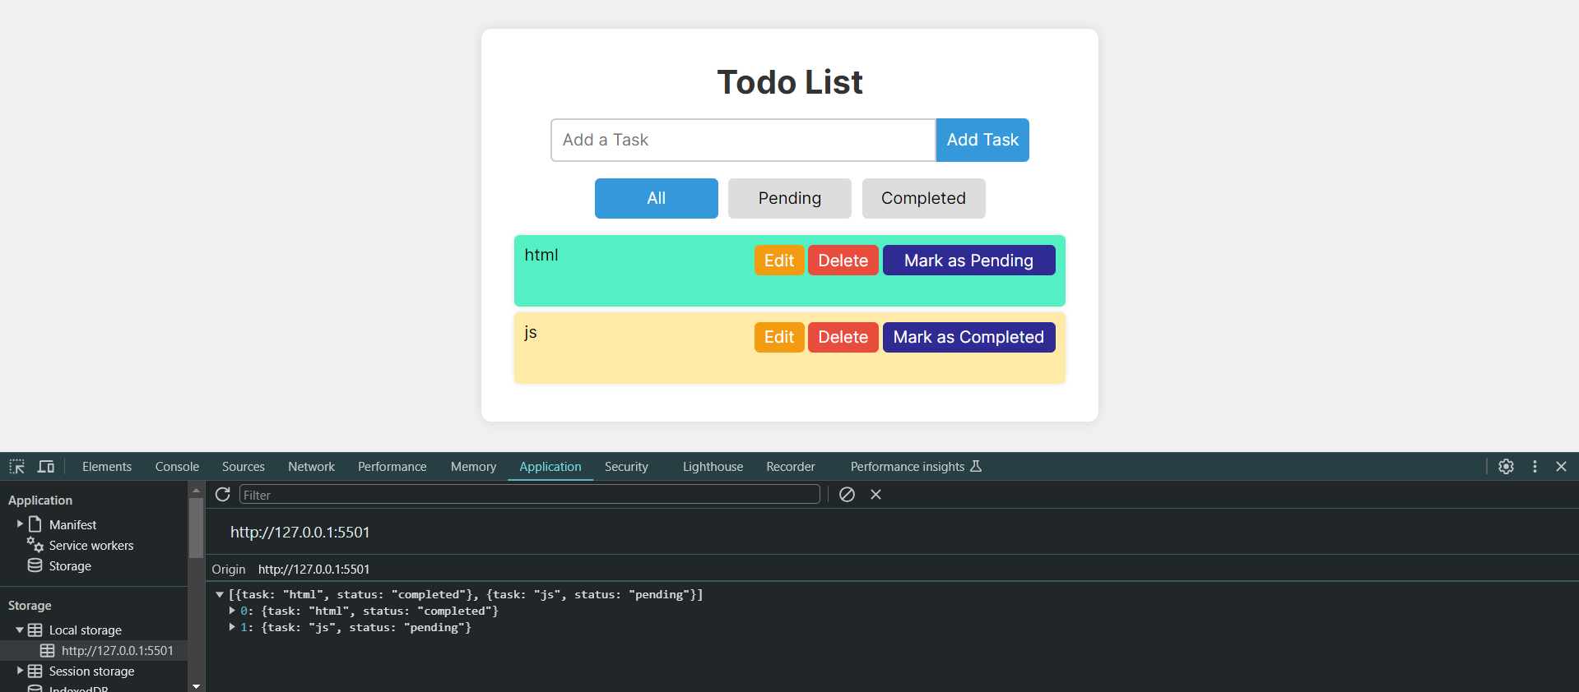
Task: Expand array entry 0 html object
Action: tap(232, 611)
